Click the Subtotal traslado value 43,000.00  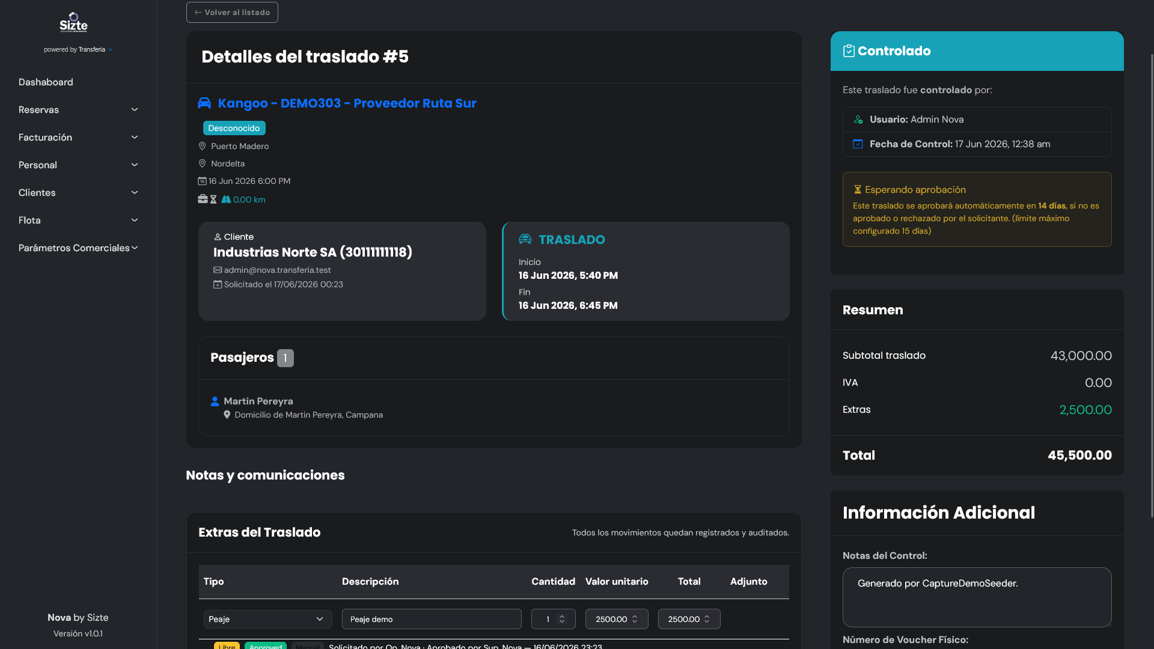coord(1081,356)
